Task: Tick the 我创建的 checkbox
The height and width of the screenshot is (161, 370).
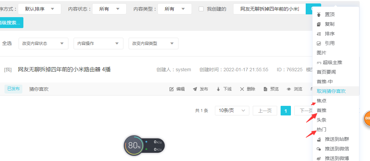Action: click(x=201, y=9)
